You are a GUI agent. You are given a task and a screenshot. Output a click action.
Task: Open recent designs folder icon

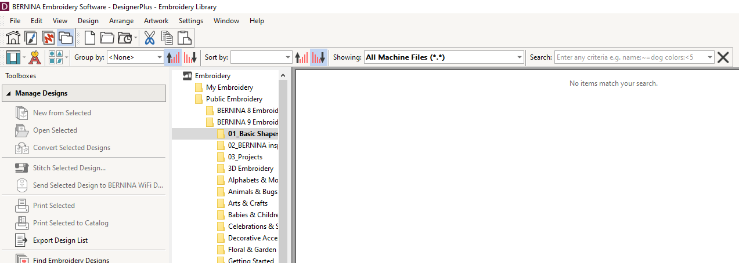pos(124,38)
